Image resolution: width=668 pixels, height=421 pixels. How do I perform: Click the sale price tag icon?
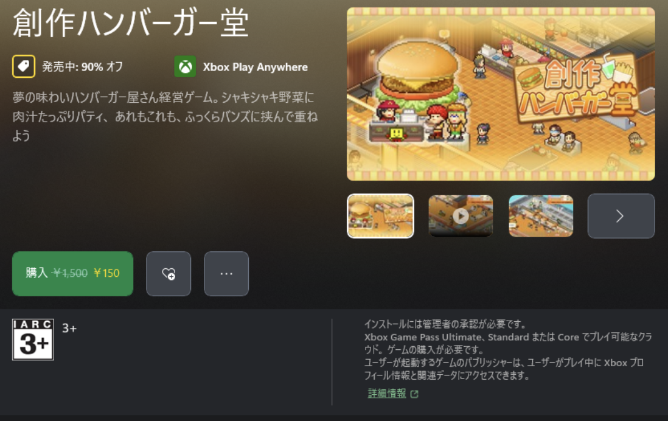coord(24,66)
